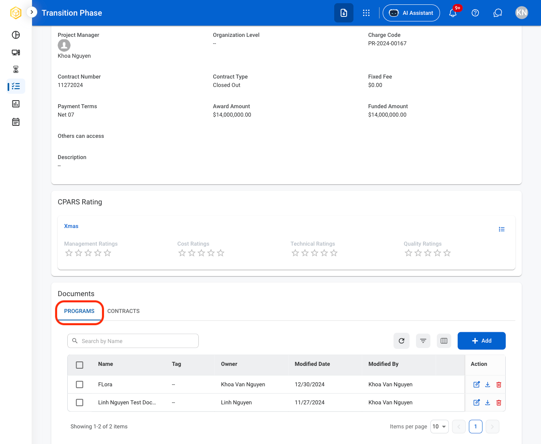Open the column chooser button
This screenshot has height=444, width=541.
pyautogui.click(x=444, y=341)
